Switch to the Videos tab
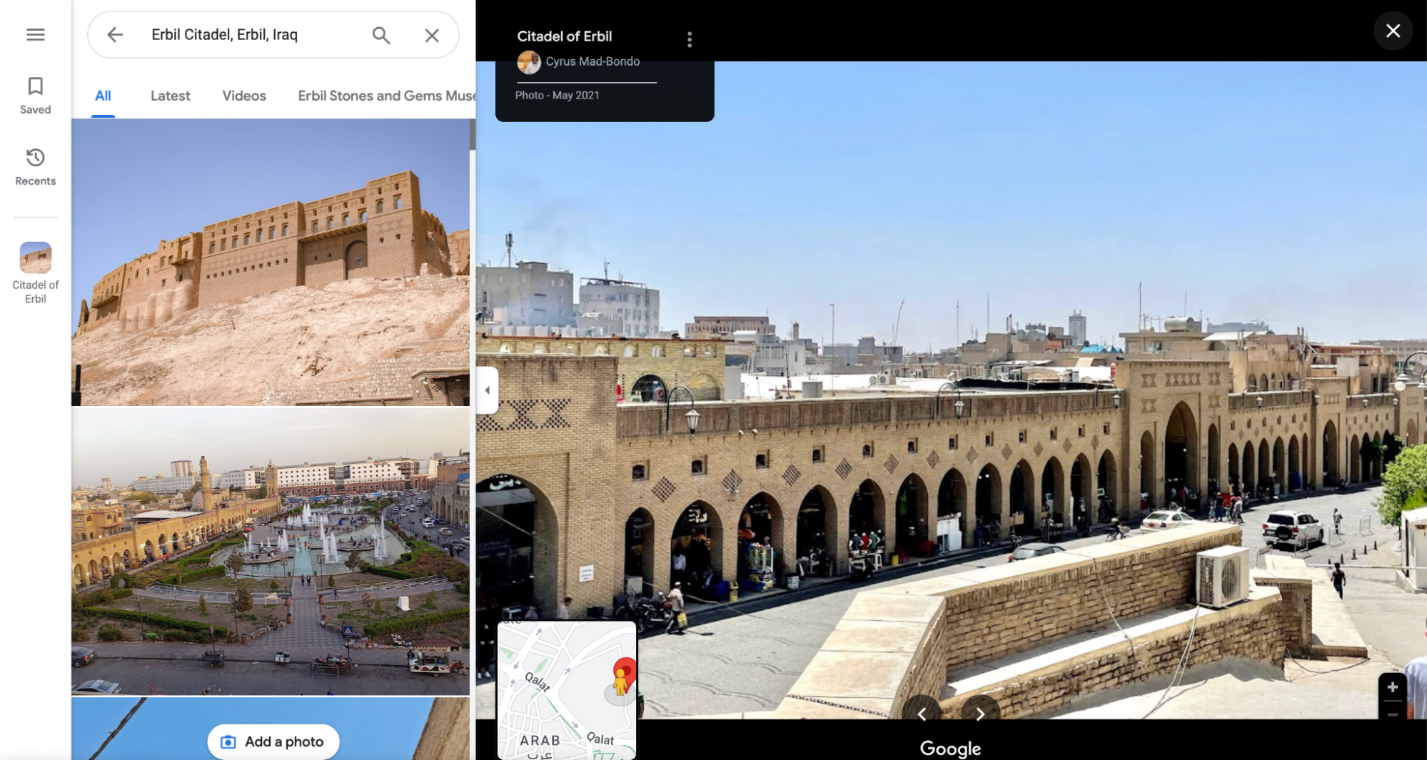The height and width of the screenshot is (760, 1427). tap(243, 96)
